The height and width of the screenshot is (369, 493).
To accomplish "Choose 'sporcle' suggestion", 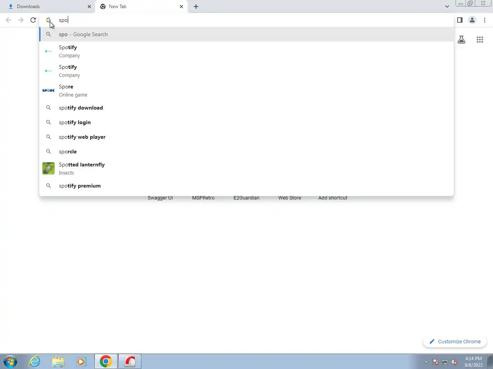I will (246, 151).
